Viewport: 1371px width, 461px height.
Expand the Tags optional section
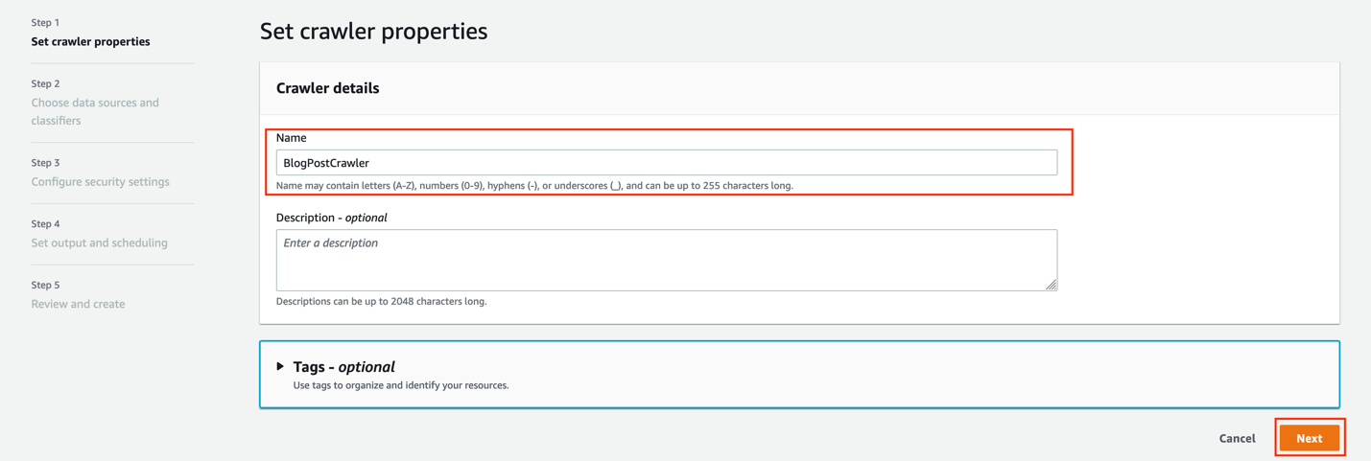click(280, 366)
